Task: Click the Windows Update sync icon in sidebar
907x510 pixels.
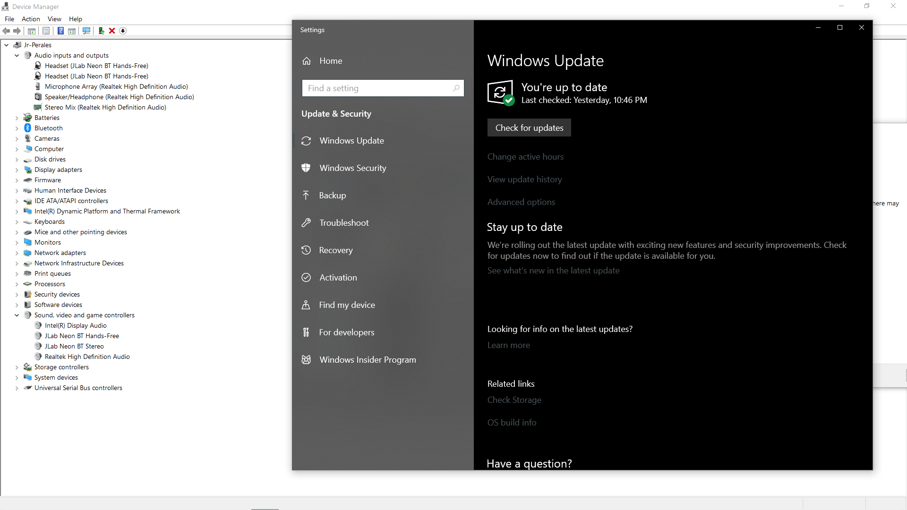Action: [306, 141]
